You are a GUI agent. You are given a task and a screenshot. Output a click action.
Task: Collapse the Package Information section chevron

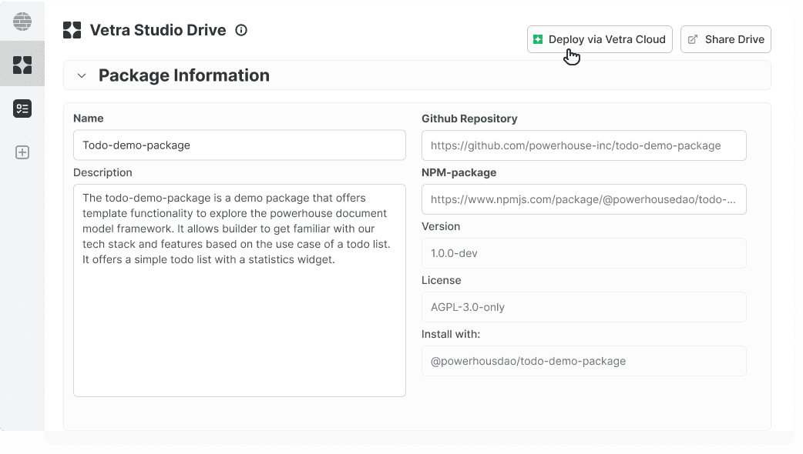click(82, 75)
